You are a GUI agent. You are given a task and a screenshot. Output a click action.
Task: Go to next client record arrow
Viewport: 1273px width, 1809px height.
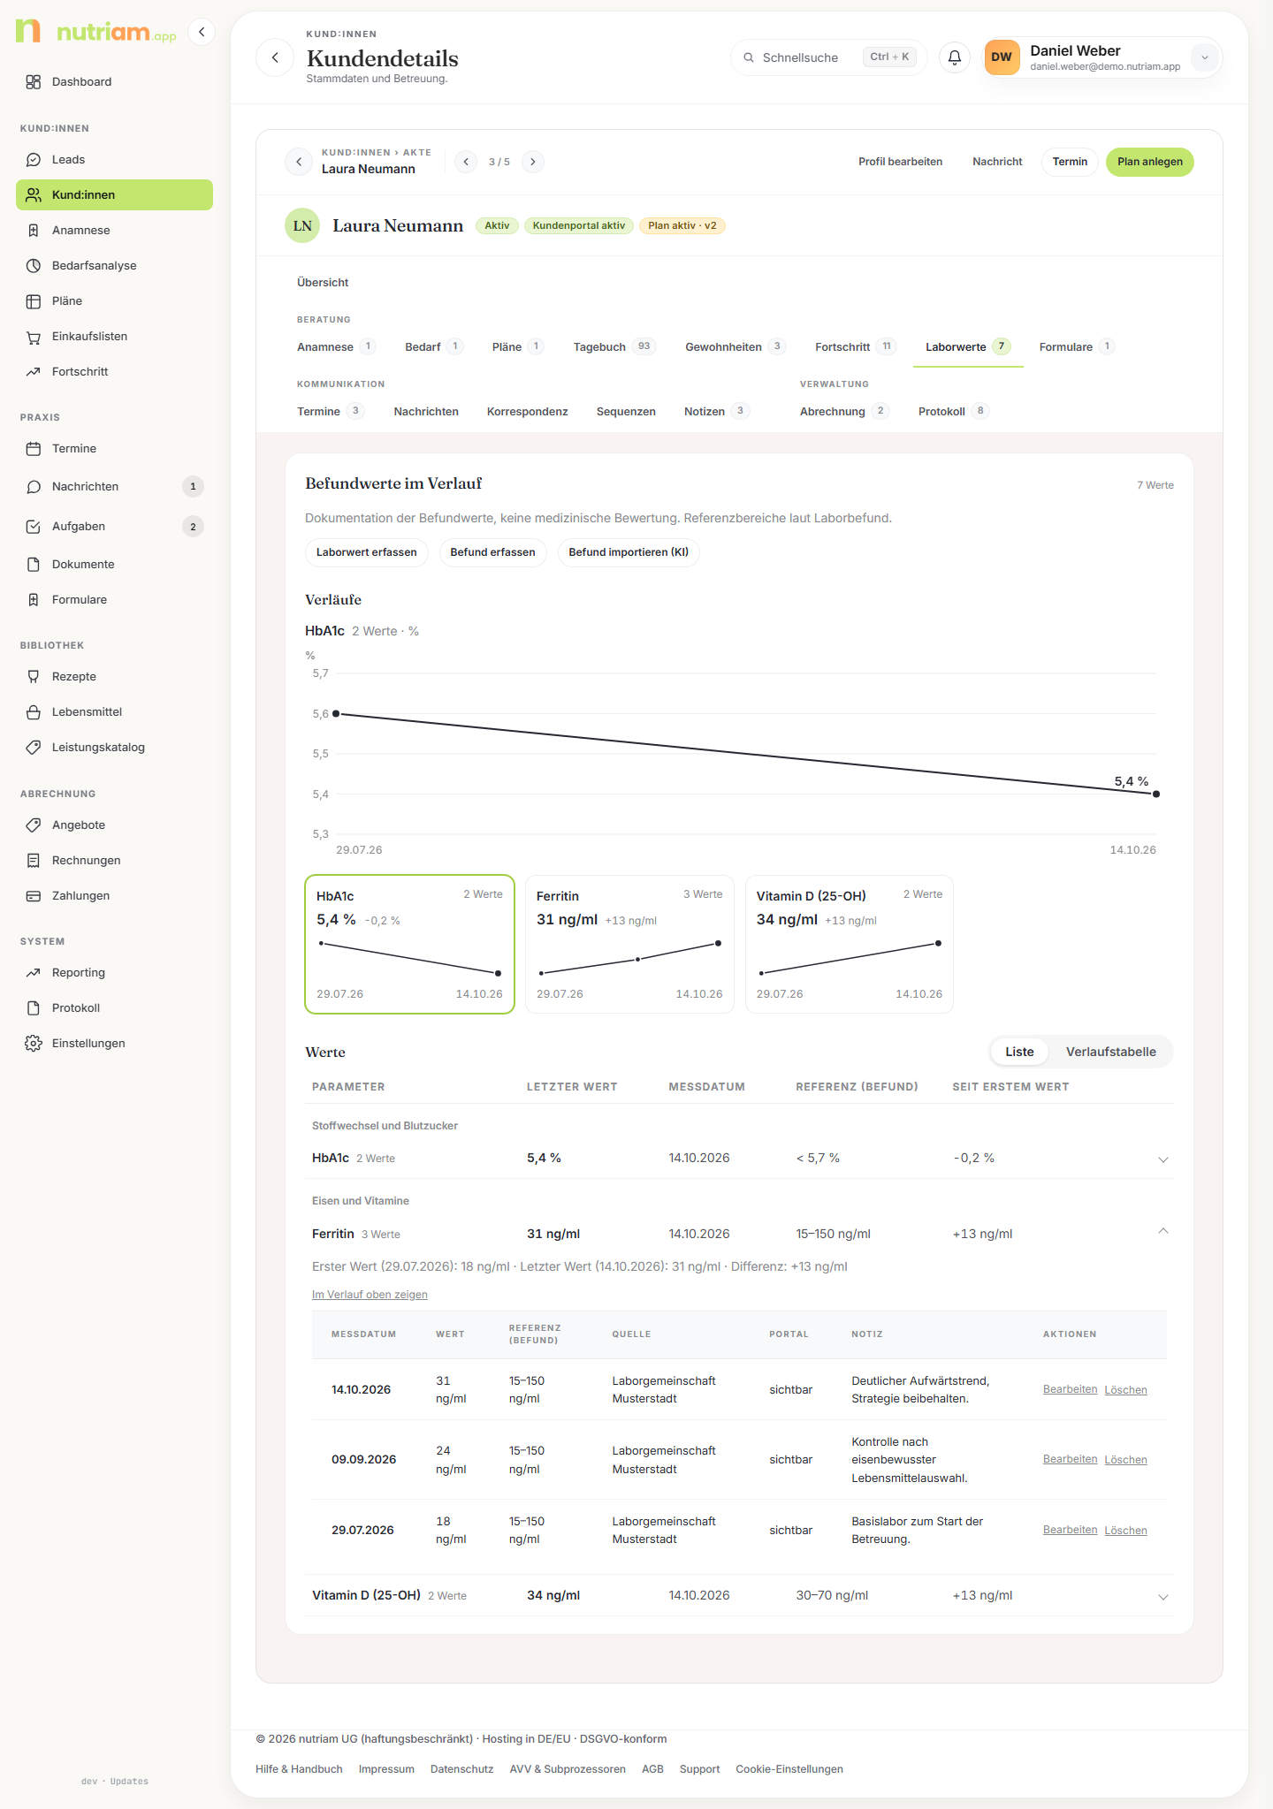(533, 162)
